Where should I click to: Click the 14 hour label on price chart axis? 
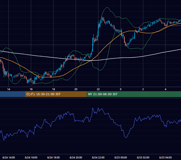[9, 89]
